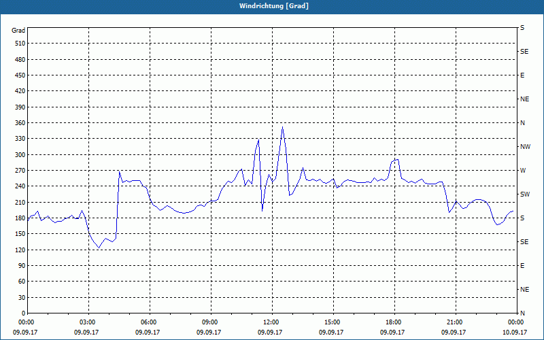The width and height of the screenshot is (544, 340).
Task: Click the 270 value on the y-axis
Action: pos(20,171)
